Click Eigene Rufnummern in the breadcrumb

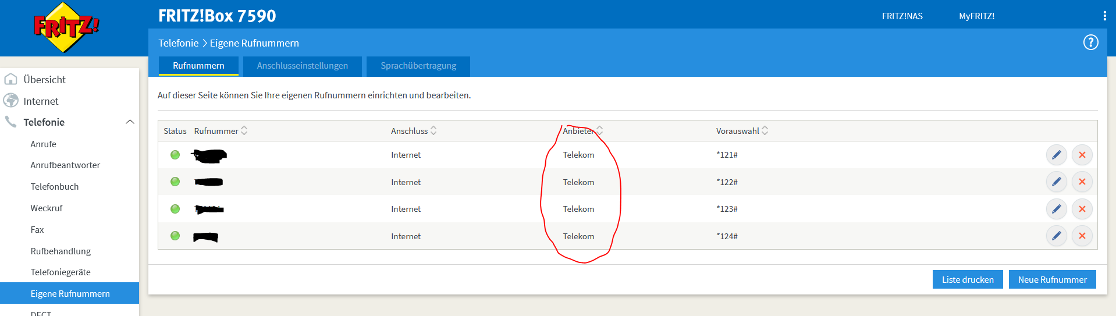click(254, 43)
